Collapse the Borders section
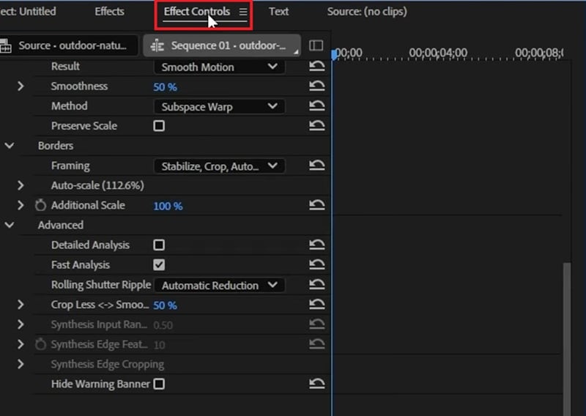586x416 pixels. [10, 146]
